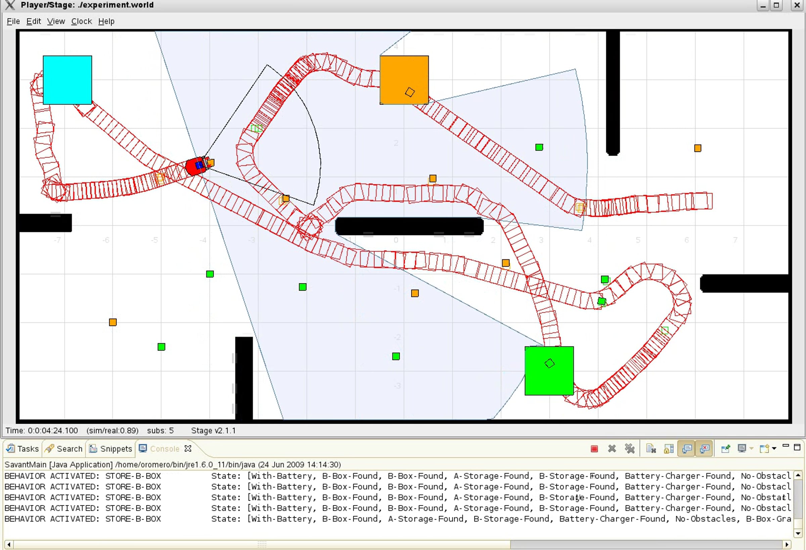Click the Pin Console icon

[725, 449]
